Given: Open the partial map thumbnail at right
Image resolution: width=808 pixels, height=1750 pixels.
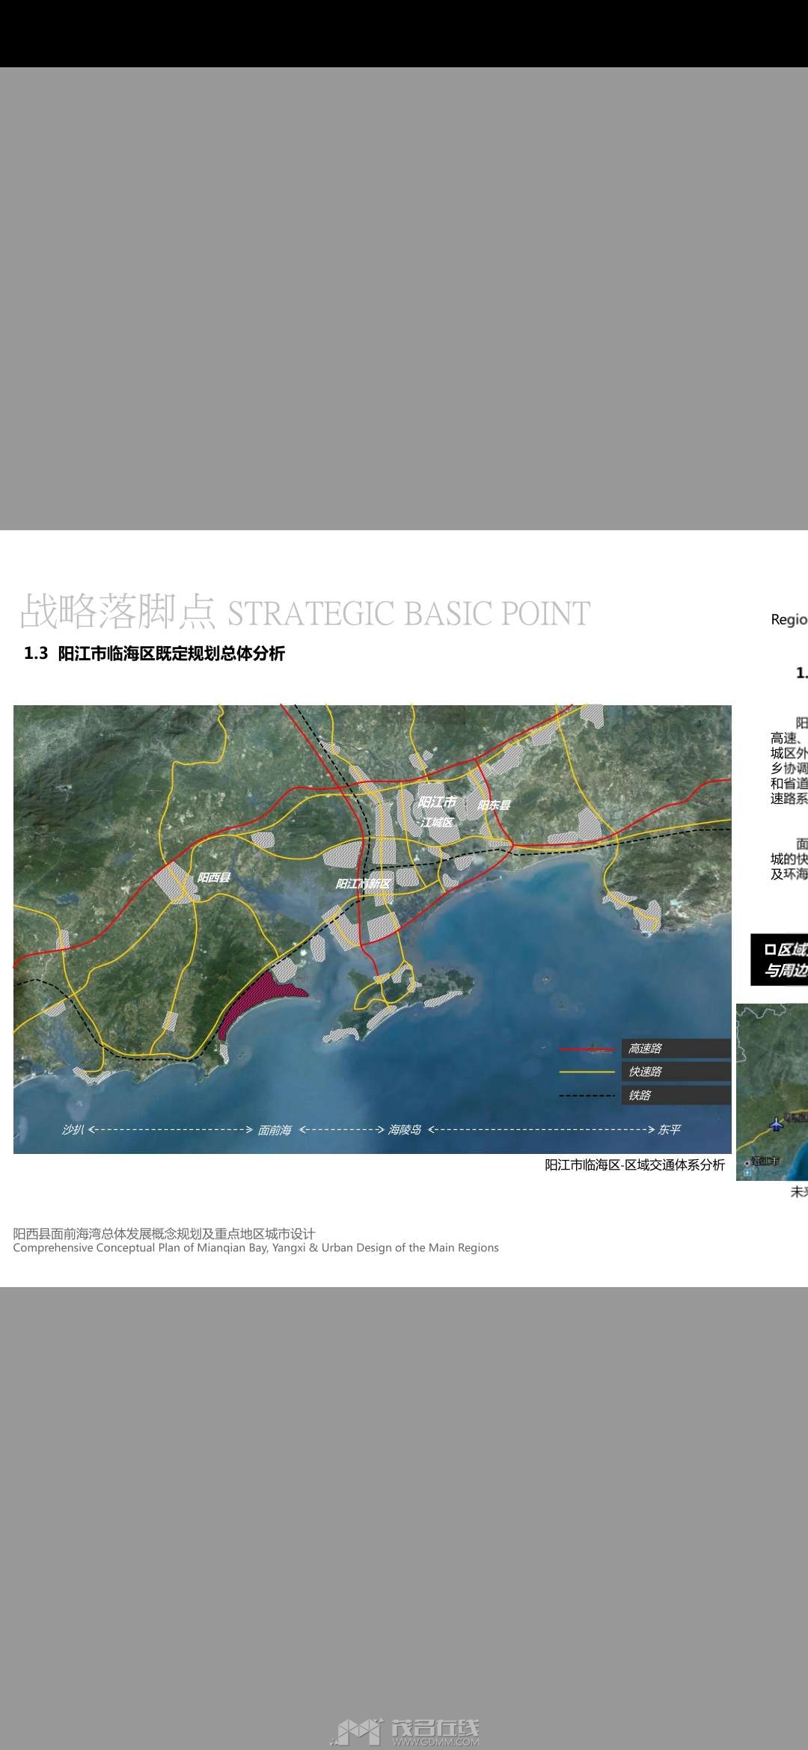Looking at the screenshot, I should (x=772, y=1092).
